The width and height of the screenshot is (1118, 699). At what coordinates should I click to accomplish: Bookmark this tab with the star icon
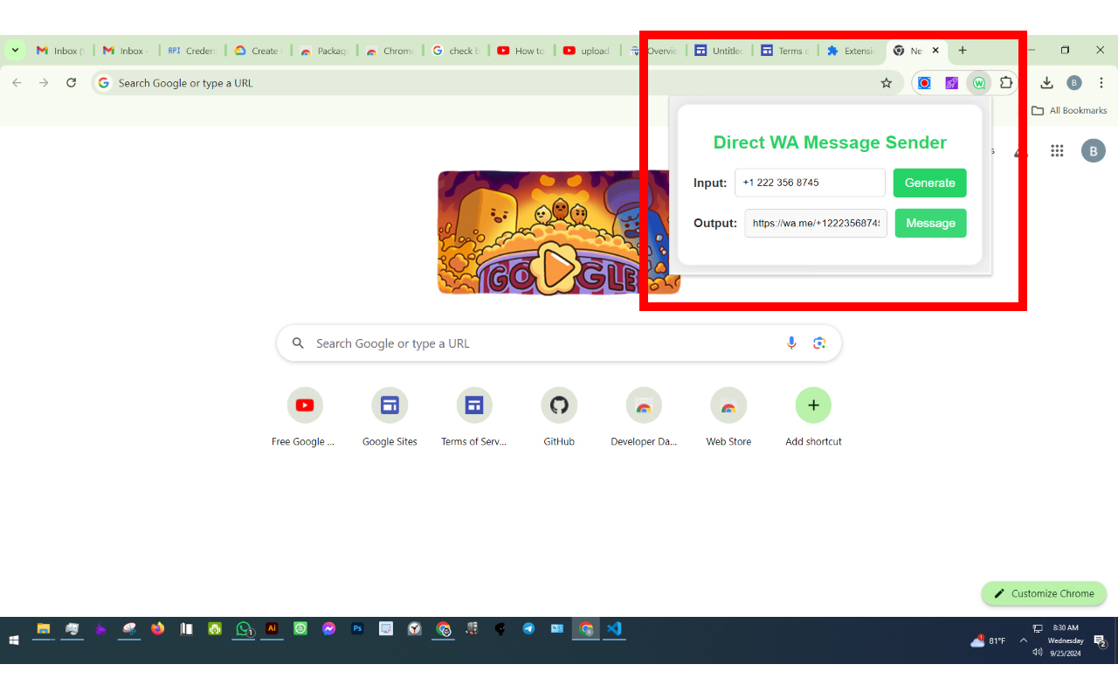[887, 83]
